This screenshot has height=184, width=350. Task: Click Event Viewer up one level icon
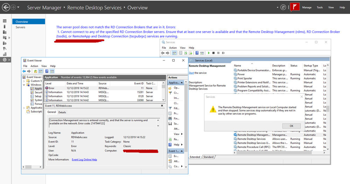pos(35,71)
